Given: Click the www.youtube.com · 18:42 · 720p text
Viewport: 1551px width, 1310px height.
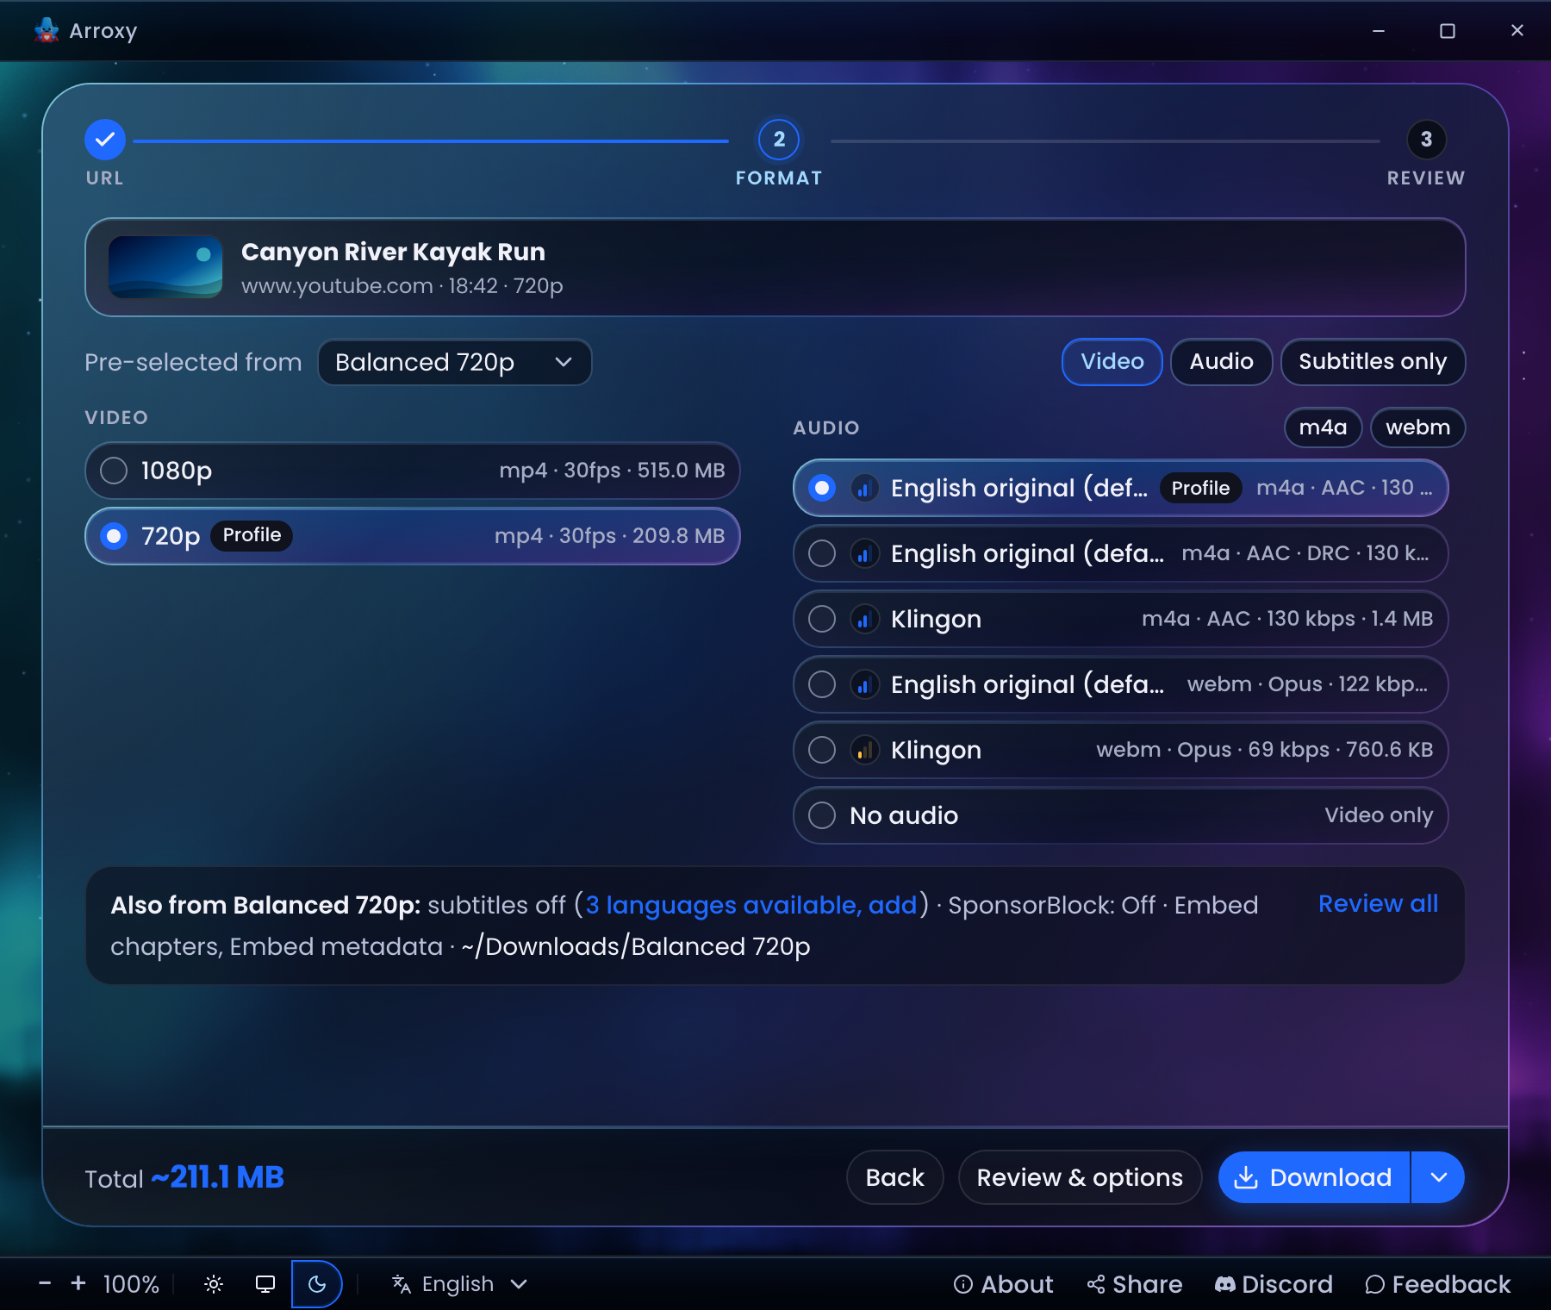Looking at the screenshot, I should pos(402,286).
